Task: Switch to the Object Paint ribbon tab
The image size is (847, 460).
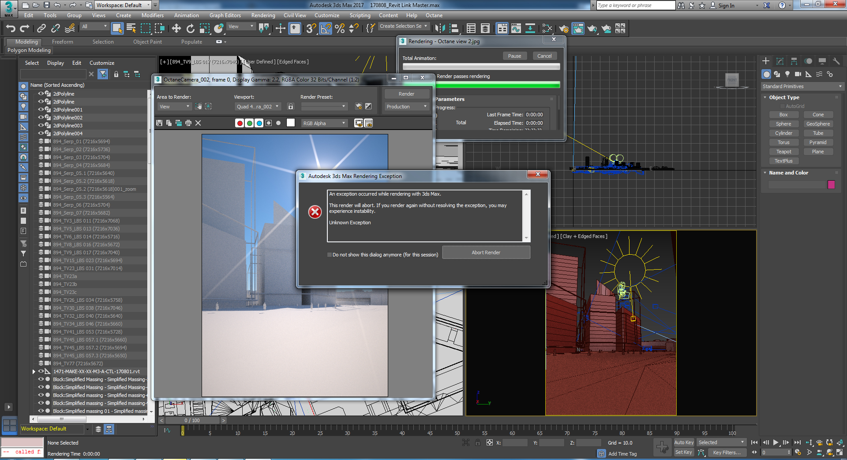Action: 147,42
